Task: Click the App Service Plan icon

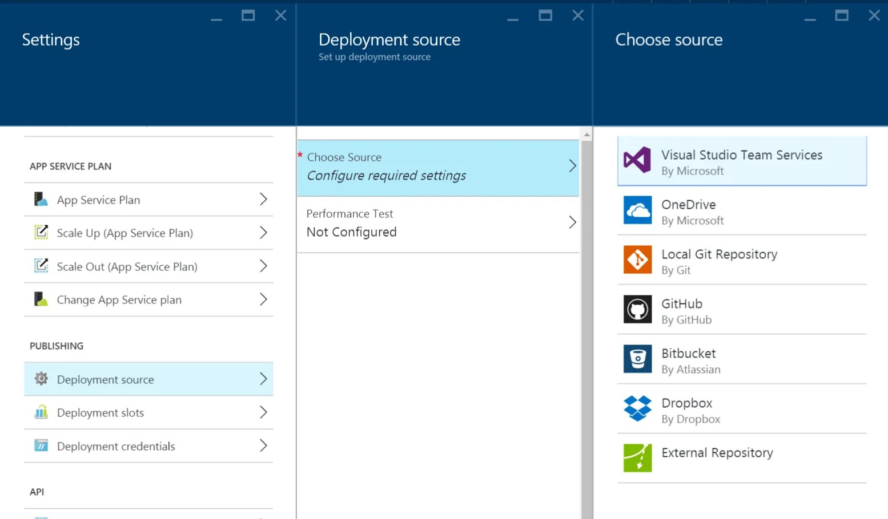Action: 41,199
